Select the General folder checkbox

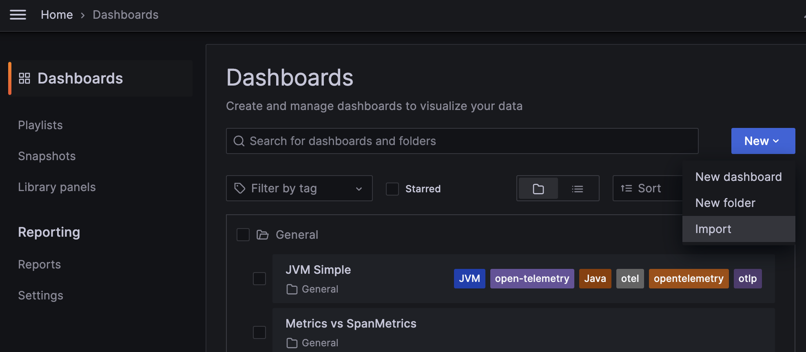coord(243,235)
